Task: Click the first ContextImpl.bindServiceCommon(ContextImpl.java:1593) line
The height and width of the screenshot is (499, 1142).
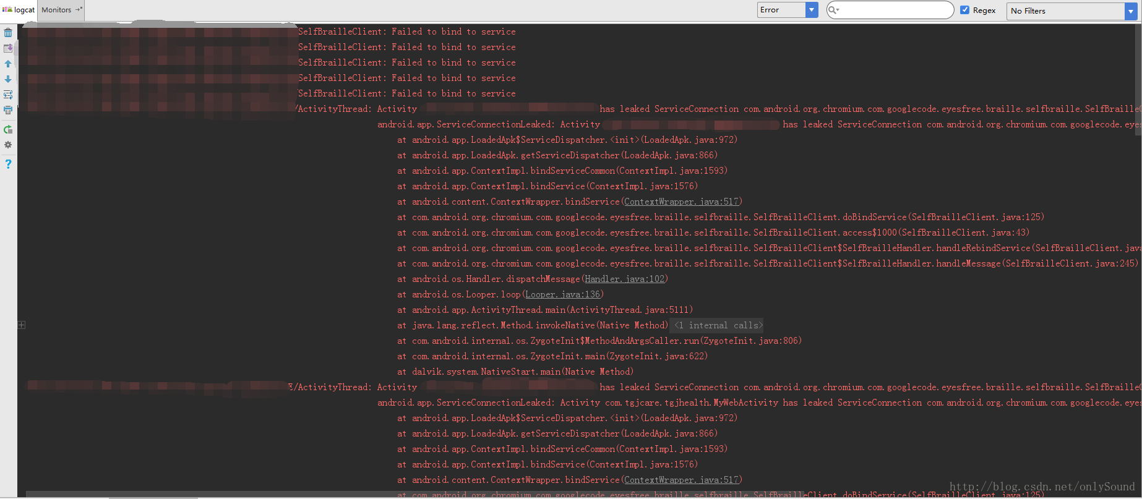Action: pos(562,171)
